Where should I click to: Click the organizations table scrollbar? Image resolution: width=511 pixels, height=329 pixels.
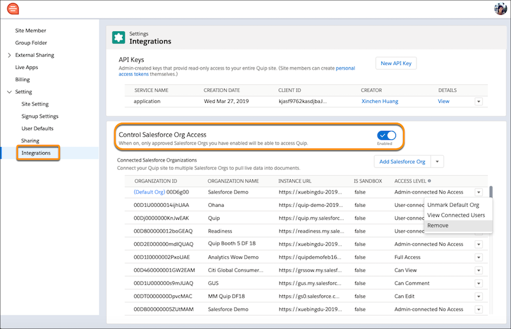491,192
